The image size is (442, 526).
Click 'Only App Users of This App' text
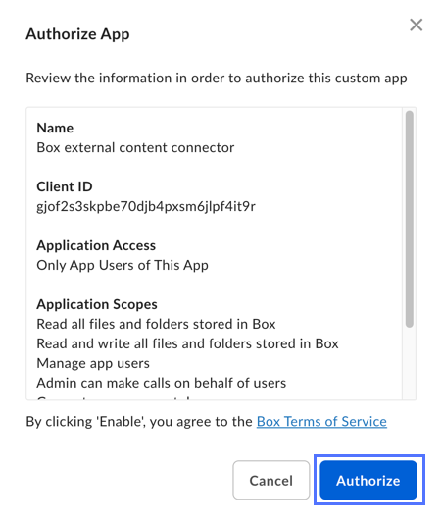pyautogui.click(x=123, y=265)
